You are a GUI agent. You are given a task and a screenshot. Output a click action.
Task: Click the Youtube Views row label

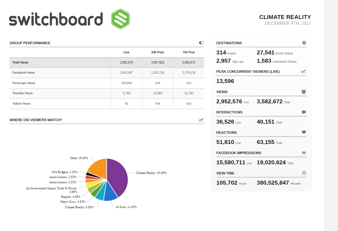coord(23,93)
